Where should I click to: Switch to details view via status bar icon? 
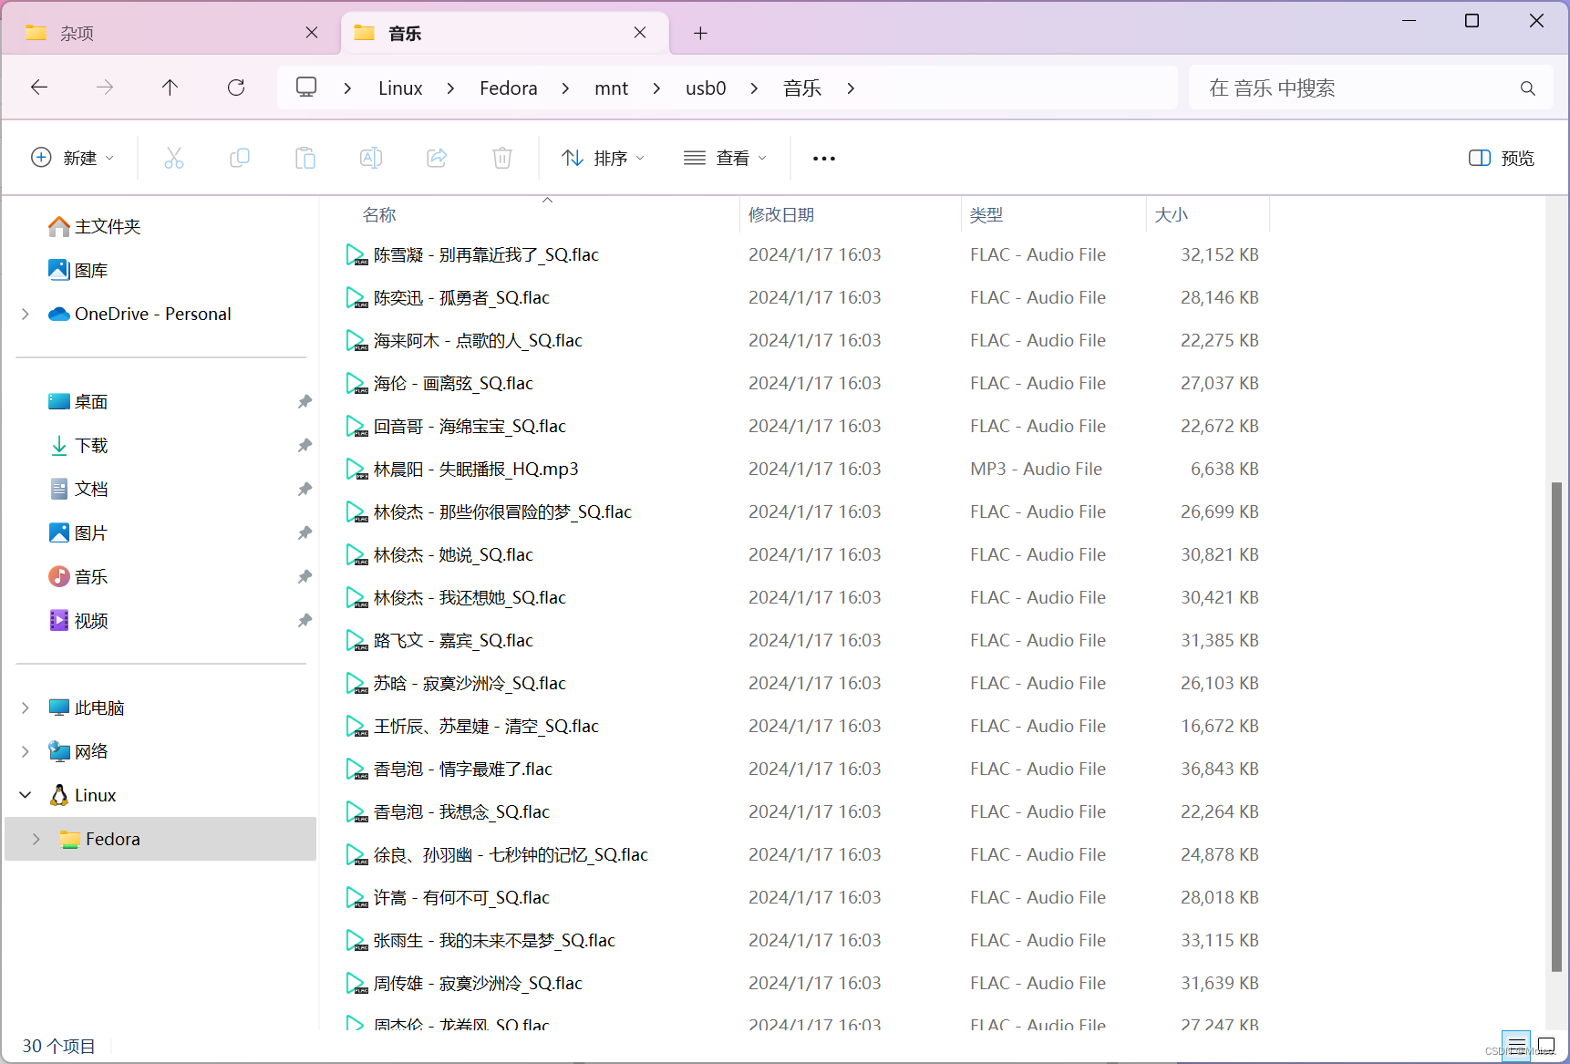1517,1046
